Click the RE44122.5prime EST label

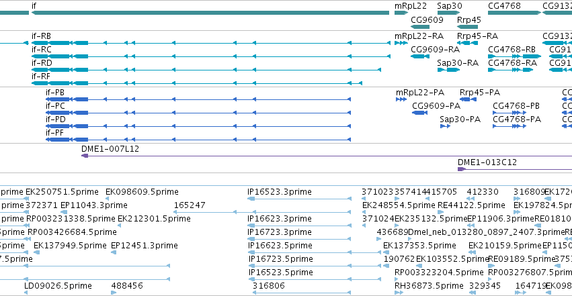coord(471,205)
